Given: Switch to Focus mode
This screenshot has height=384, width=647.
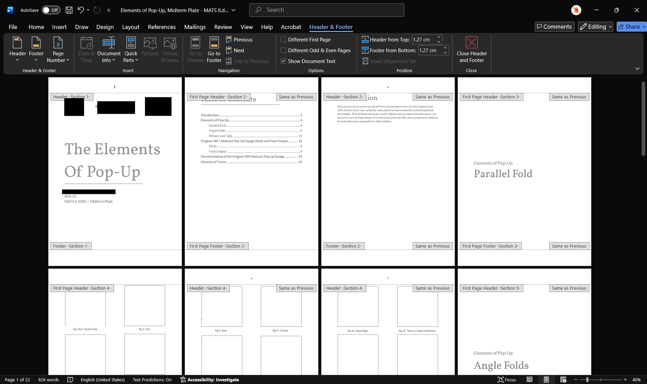Looking at the screenshot, I should pos(507,380).
